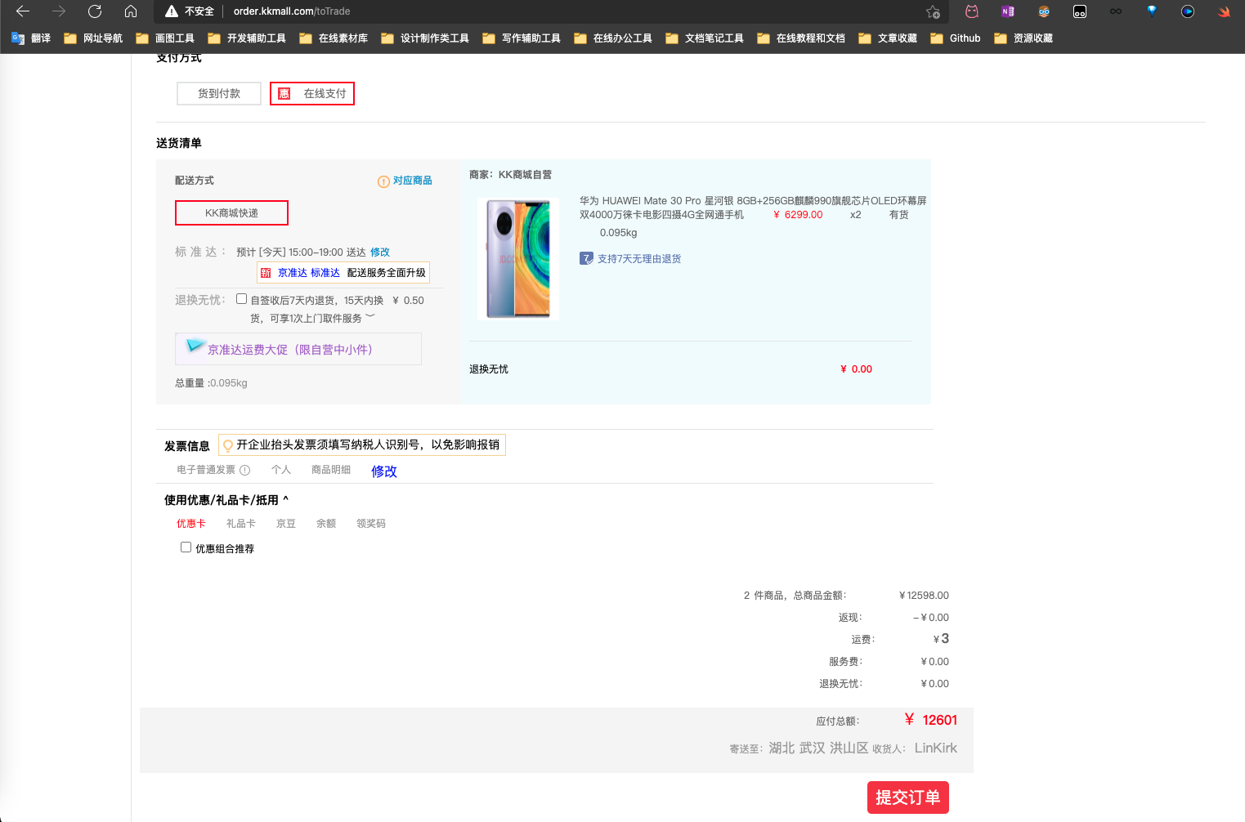Open the 翻译 bookmark
The image size is (1245, 822).
[31, 38]
